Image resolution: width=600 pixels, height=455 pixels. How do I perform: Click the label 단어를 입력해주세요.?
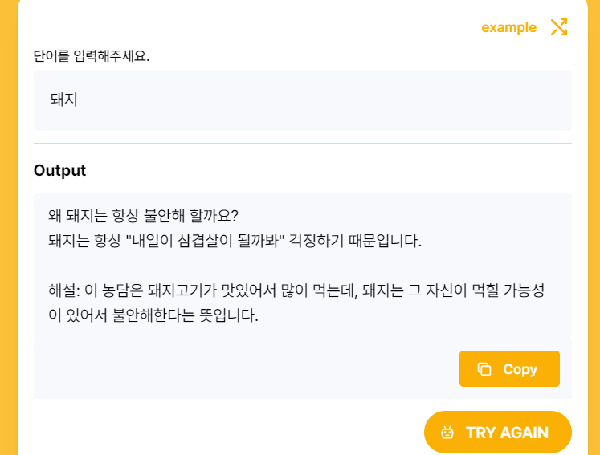[x=92, y=56]
